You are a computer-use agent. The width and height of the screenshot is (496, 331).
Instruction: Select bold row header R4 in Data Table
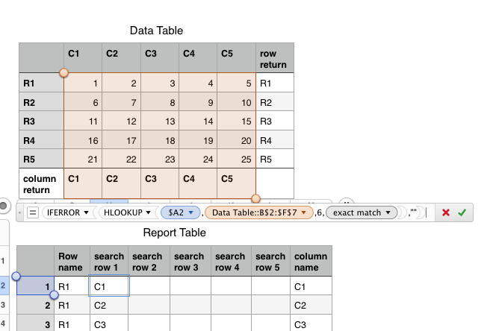click(x=41, y=139)
